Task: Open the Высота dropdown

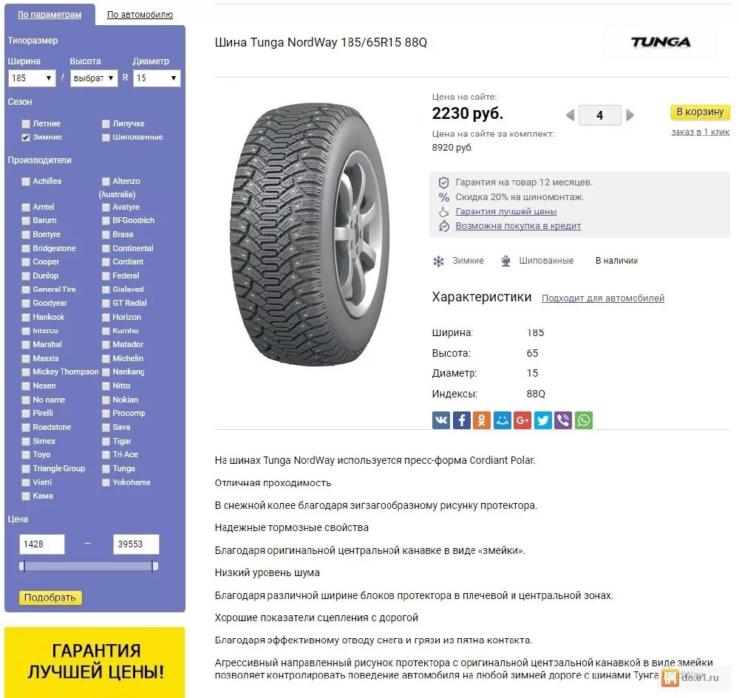Action: pyautogui.click(x=94, y=78)
